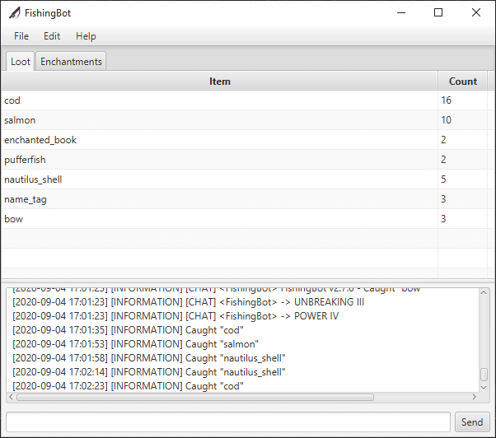Open the File menu
Image resolution: width=496 pixels, height=438 pixels.
(21, 36)
